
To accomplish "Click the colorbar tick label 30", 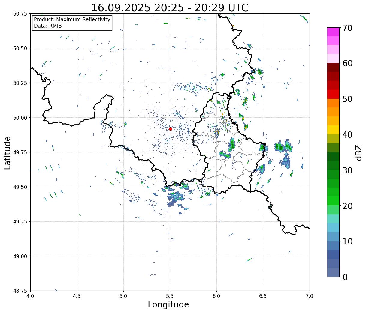I will coord(347,170).
